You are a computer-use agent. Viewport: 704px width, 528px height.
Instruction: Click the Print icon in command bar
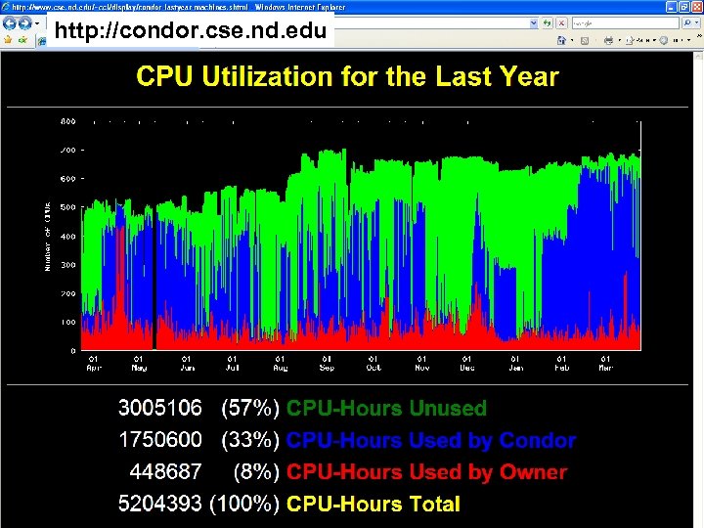tap(608, 41)
